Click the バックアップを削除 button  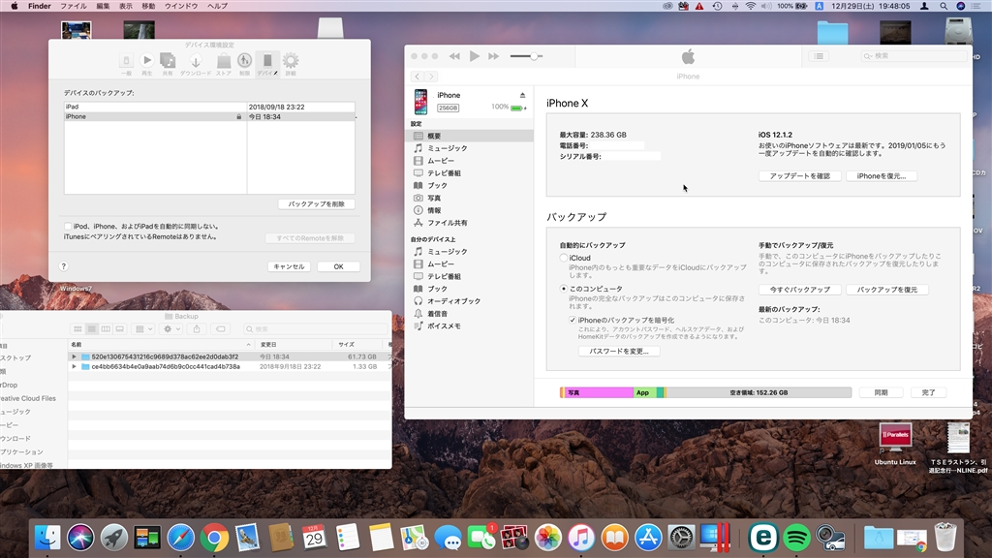point(317,204)
